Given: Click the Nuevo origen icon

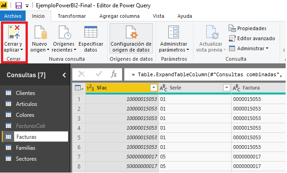Looking at the screenshot, I should [41, 32].
